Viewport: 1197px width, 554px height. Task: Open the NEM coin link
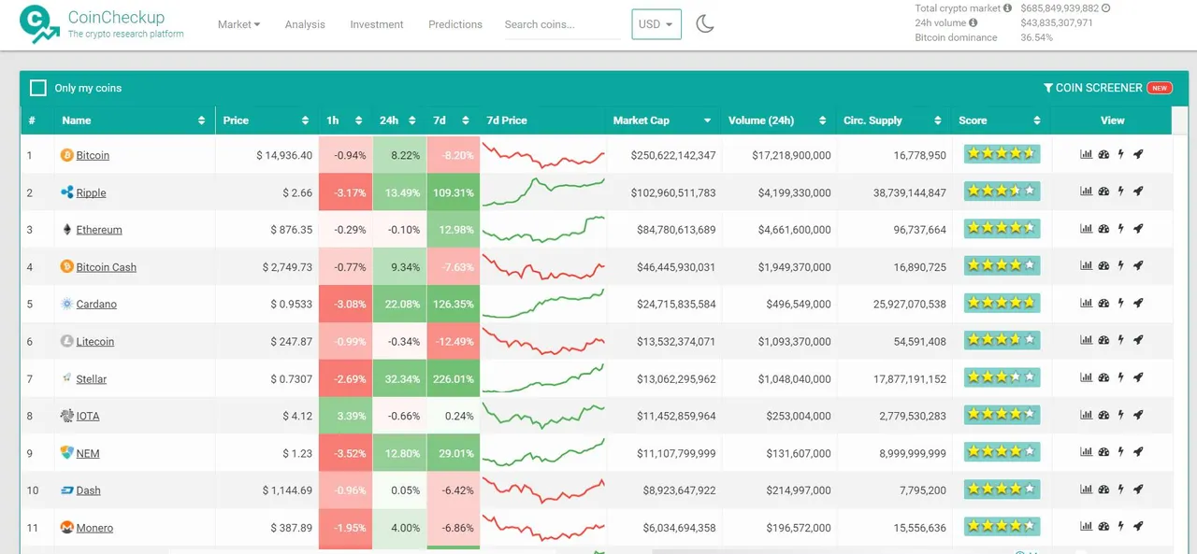tap(88, 453)
